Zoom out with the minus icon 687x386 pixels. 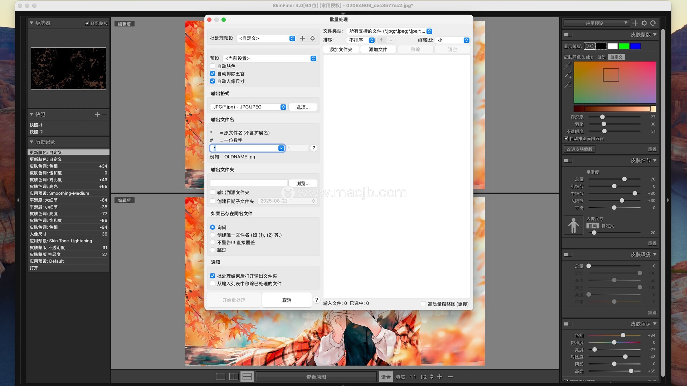click(450, 377)
